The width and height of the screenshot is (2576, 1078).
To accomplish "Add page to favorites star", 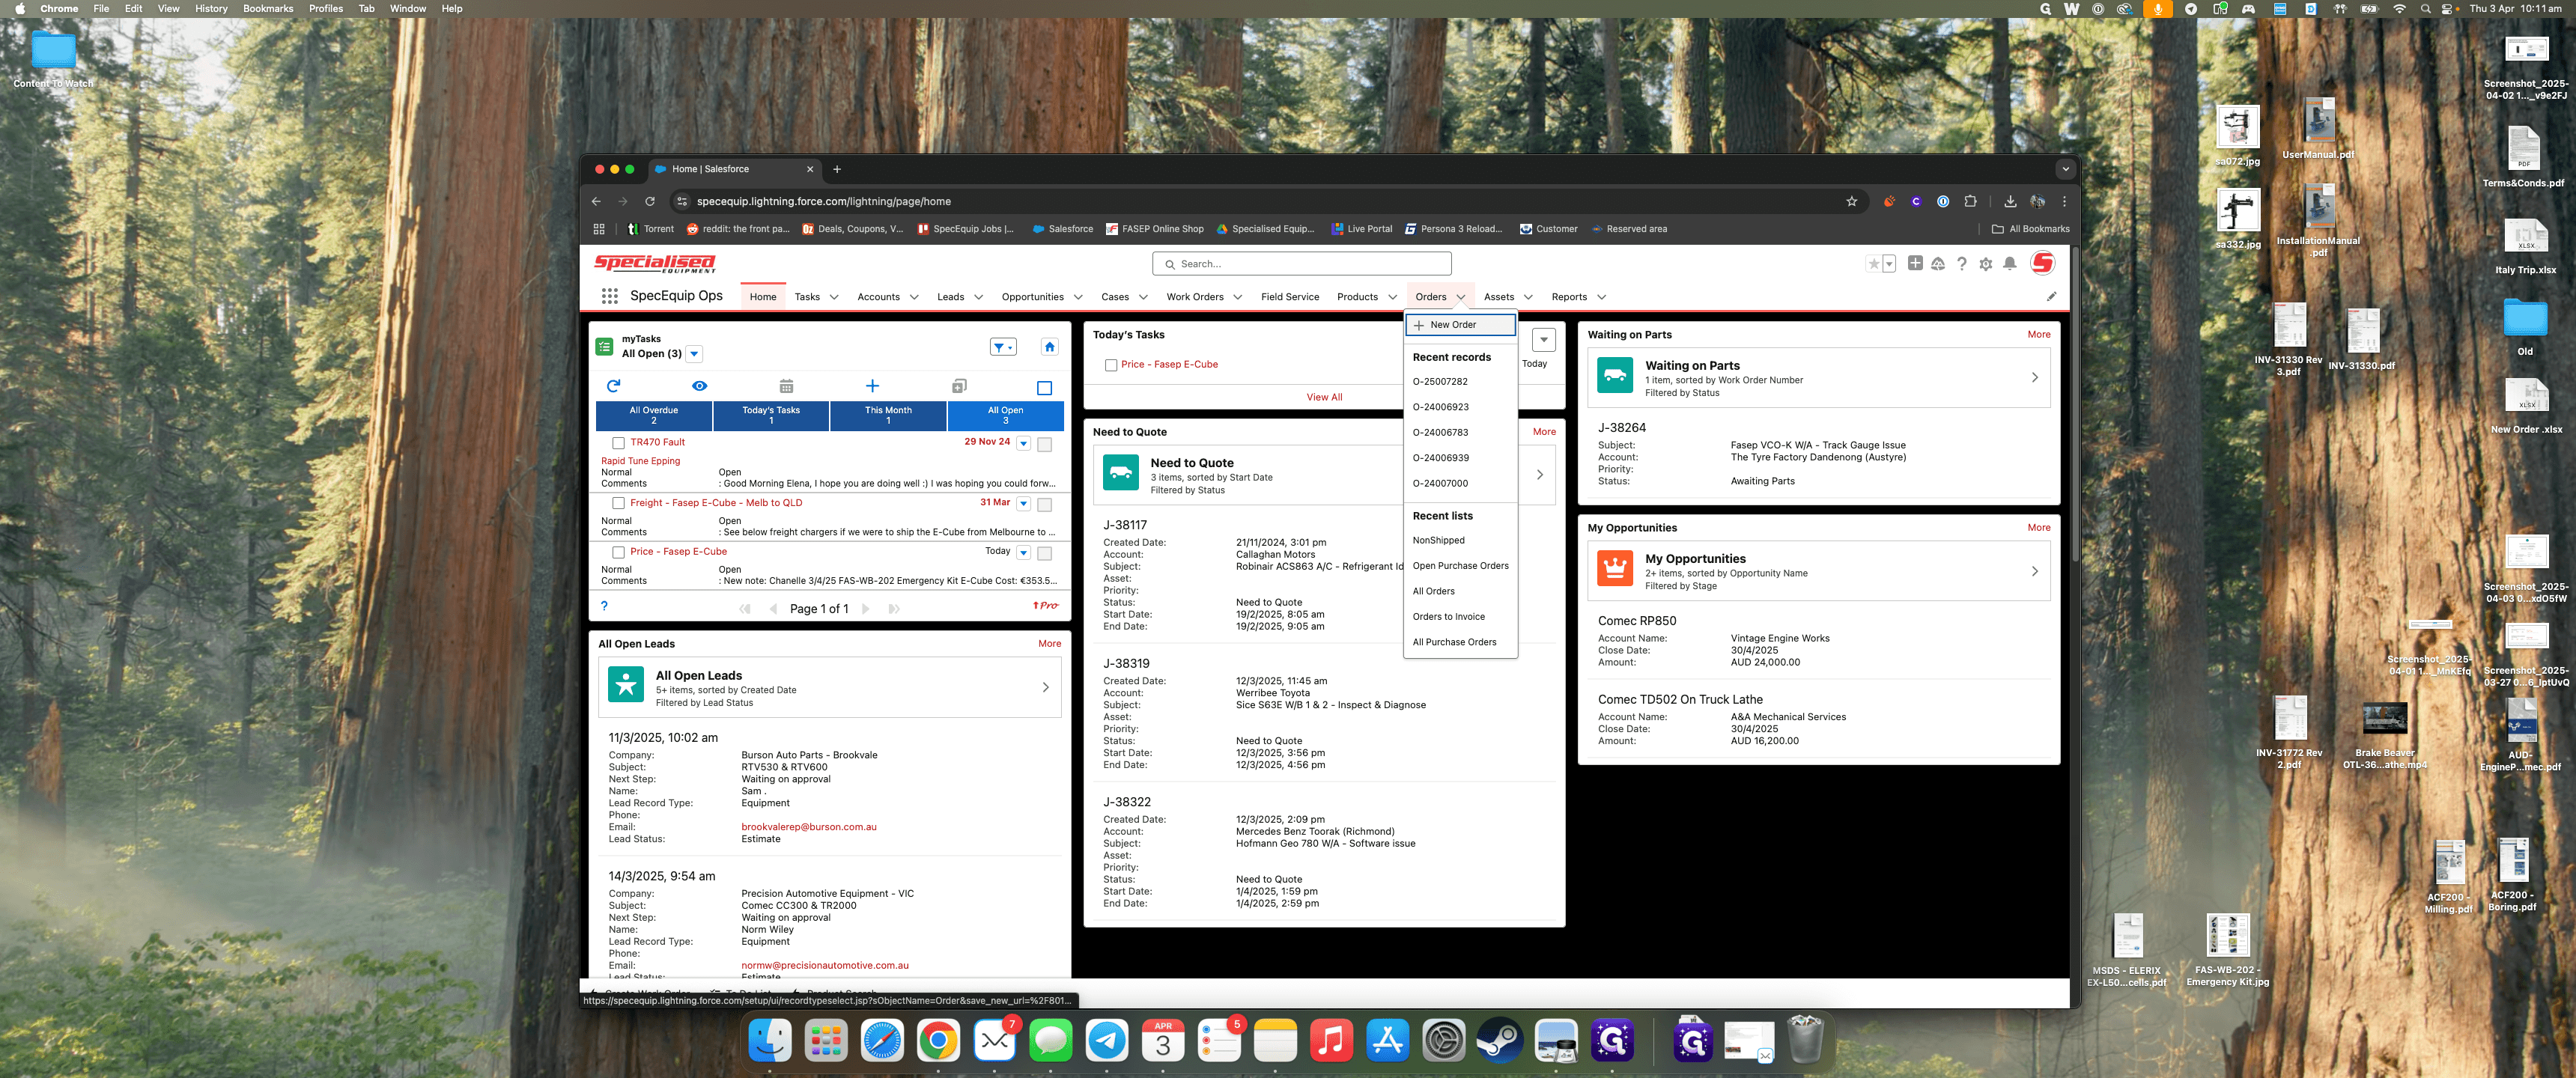I will click(x=1874, y=264).
